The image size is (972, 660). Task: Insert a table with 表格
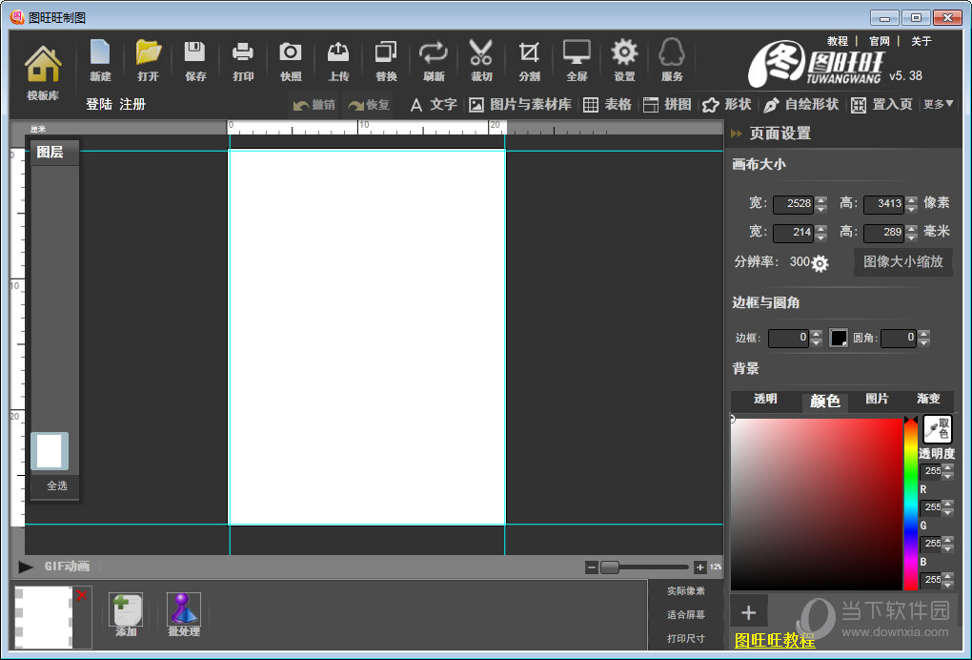click(608, 105)
